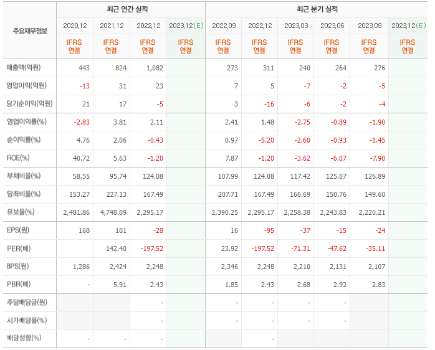The width and height of the screenshot is (435, 350).
Task: Click the 2,107 BPS value
Action: click(x=377, y=267)
